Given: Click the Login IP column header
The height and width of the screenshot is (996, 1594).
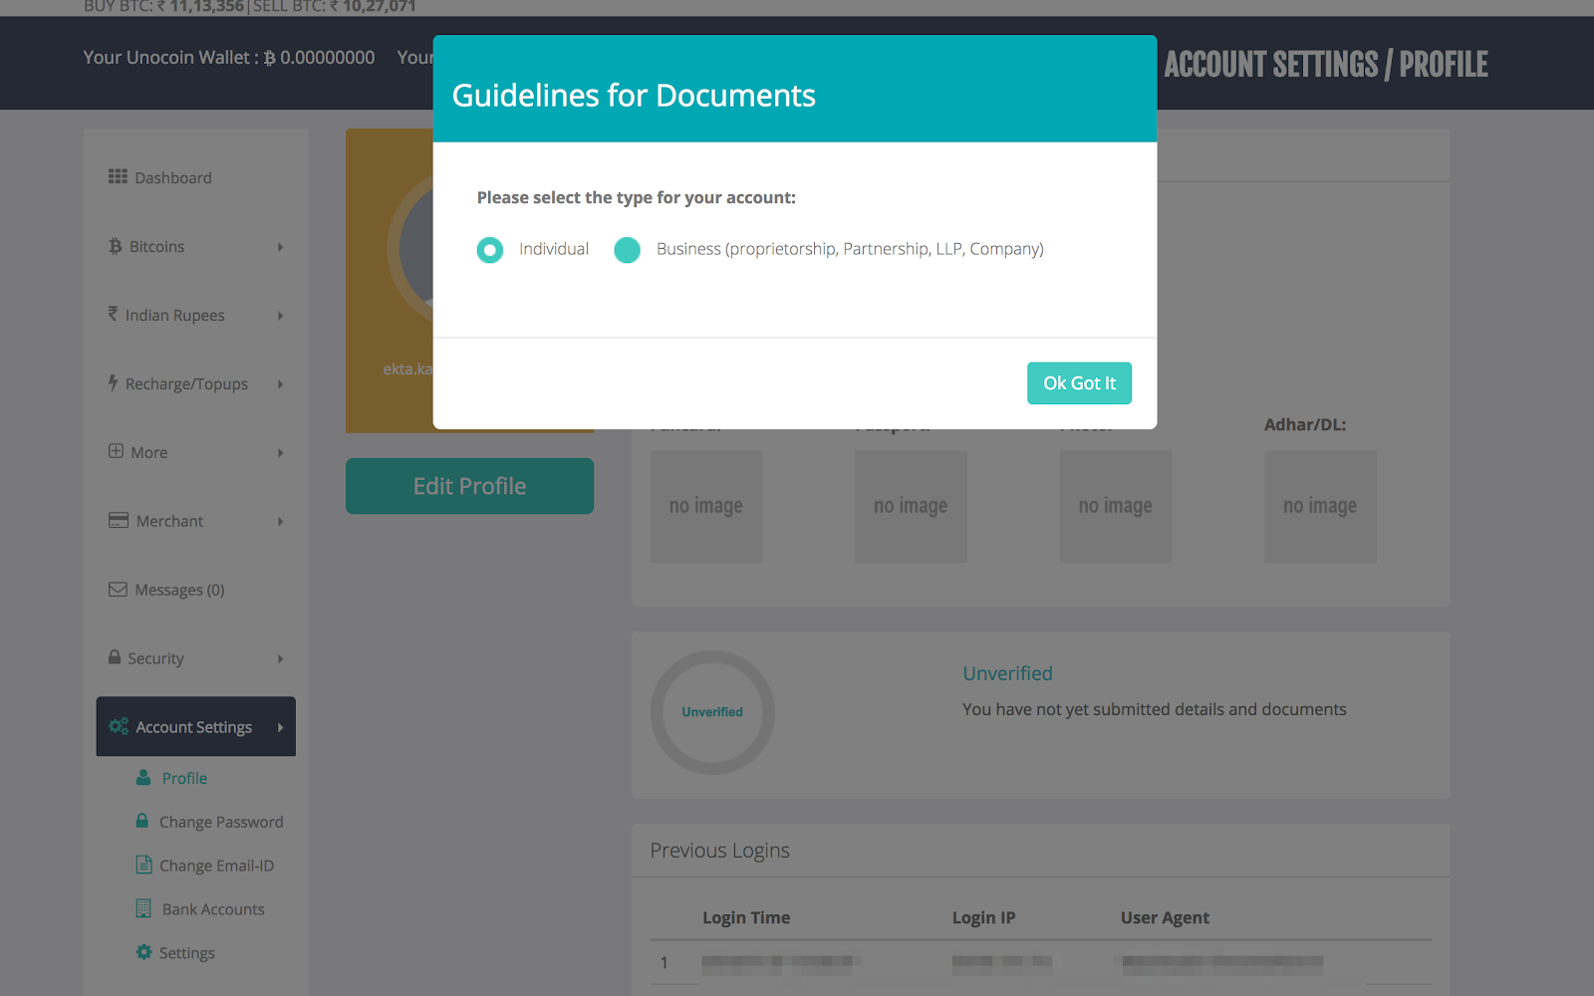Looking at the screenshot, I should [x=983, y=917].
